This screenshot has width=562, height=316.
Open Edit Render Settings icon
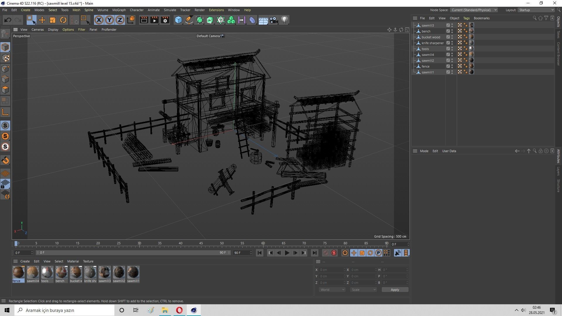coord(165,20)
